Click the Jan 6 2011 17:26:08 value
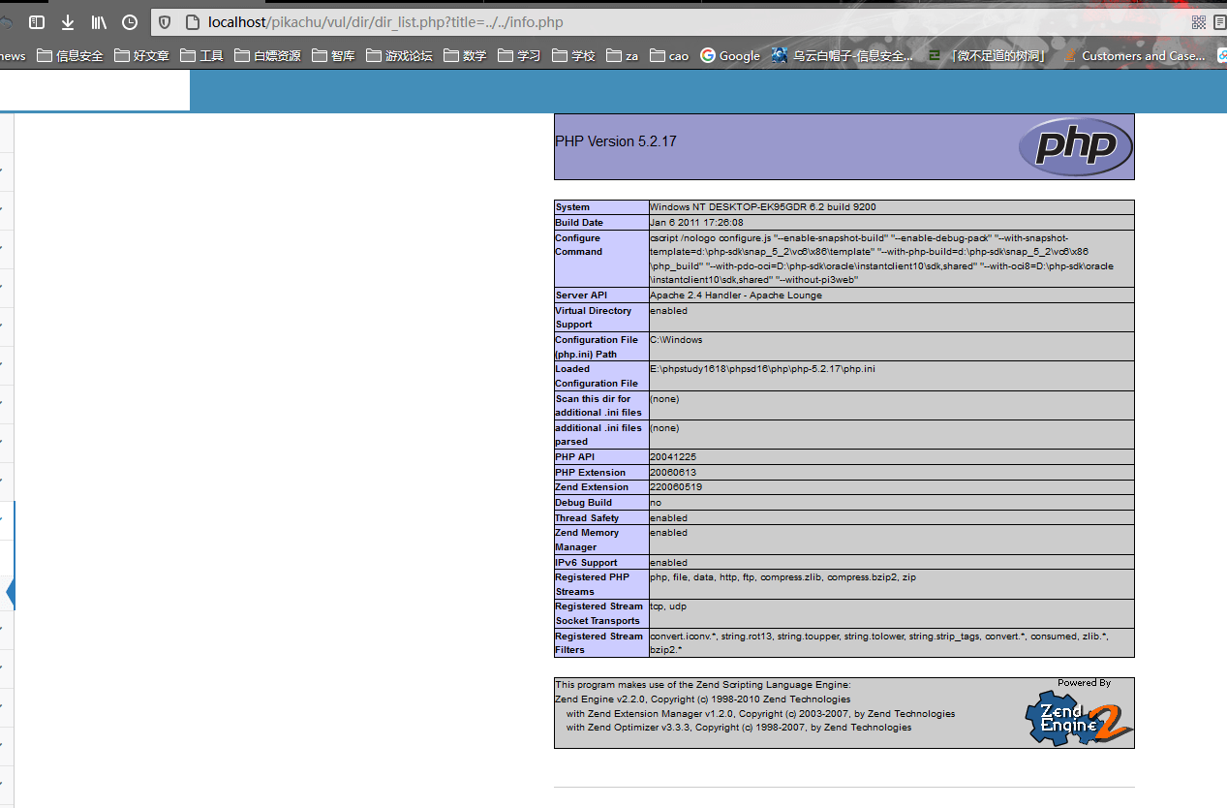1227x808 pixels. tap(696, 223)
